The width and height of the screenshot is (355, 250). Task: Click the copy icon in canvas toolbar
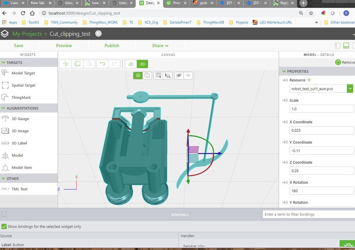77,64
